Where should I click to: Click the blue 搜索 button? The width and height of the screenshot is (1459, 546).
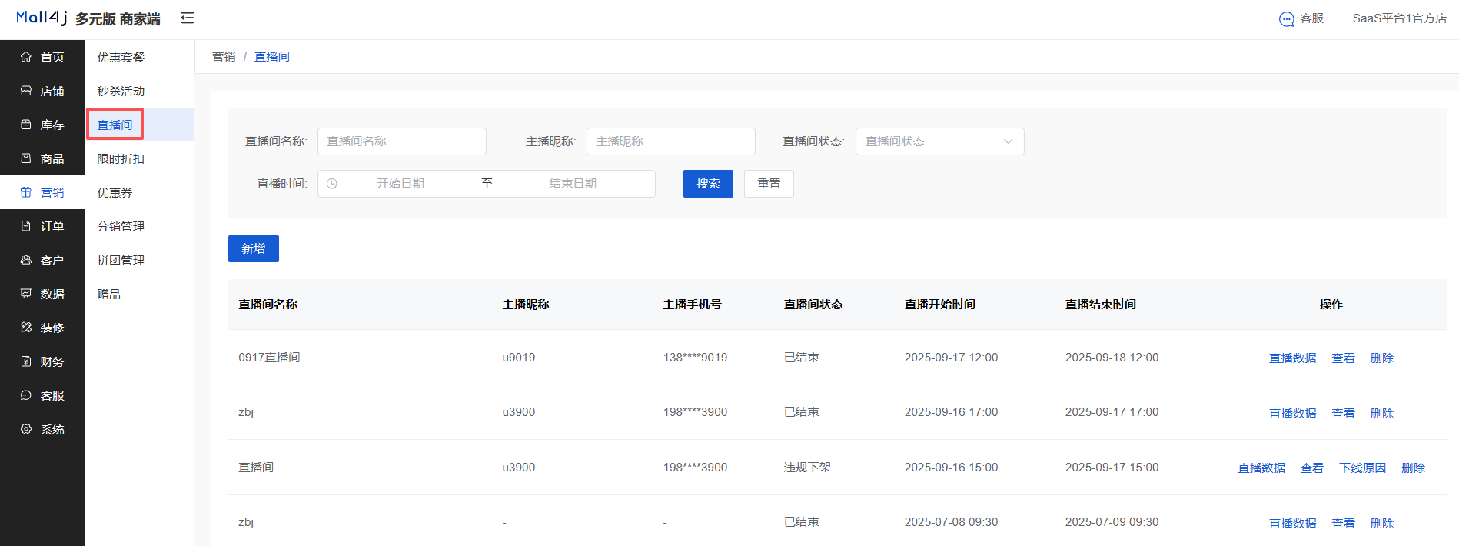tap(708, 184)
